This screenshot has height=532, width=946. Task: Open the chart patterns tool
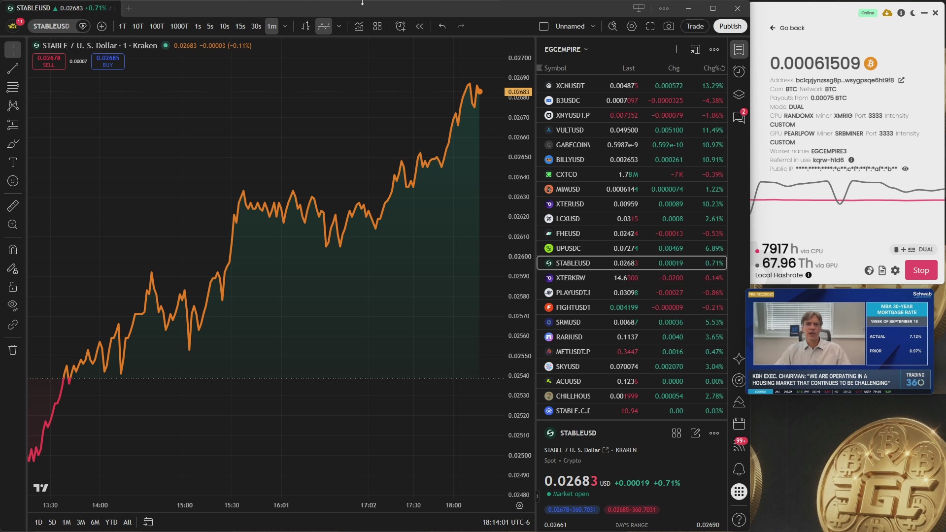[13, 106]
